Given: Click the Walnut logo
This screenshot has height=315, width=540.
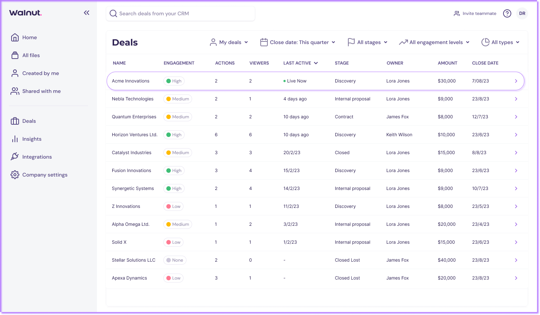Looking at the screenshot, I should point(25,13).
